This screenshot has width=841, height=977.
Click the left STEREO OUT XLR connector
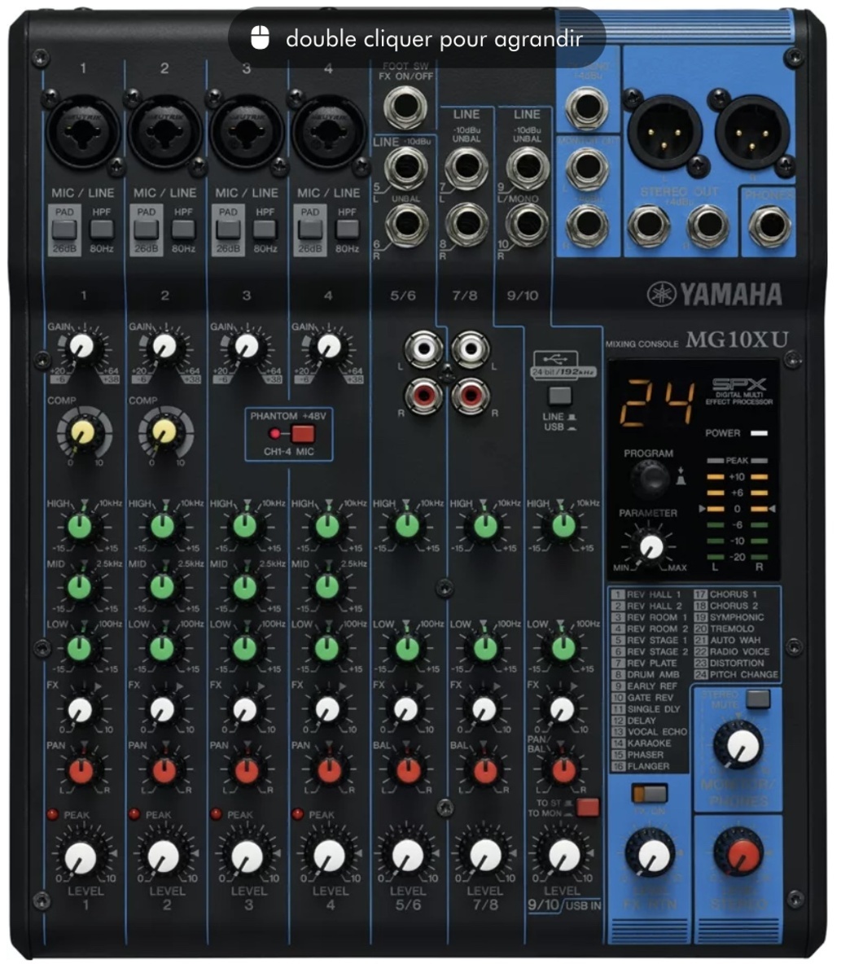pyautogui.click(x=664, y=131)
